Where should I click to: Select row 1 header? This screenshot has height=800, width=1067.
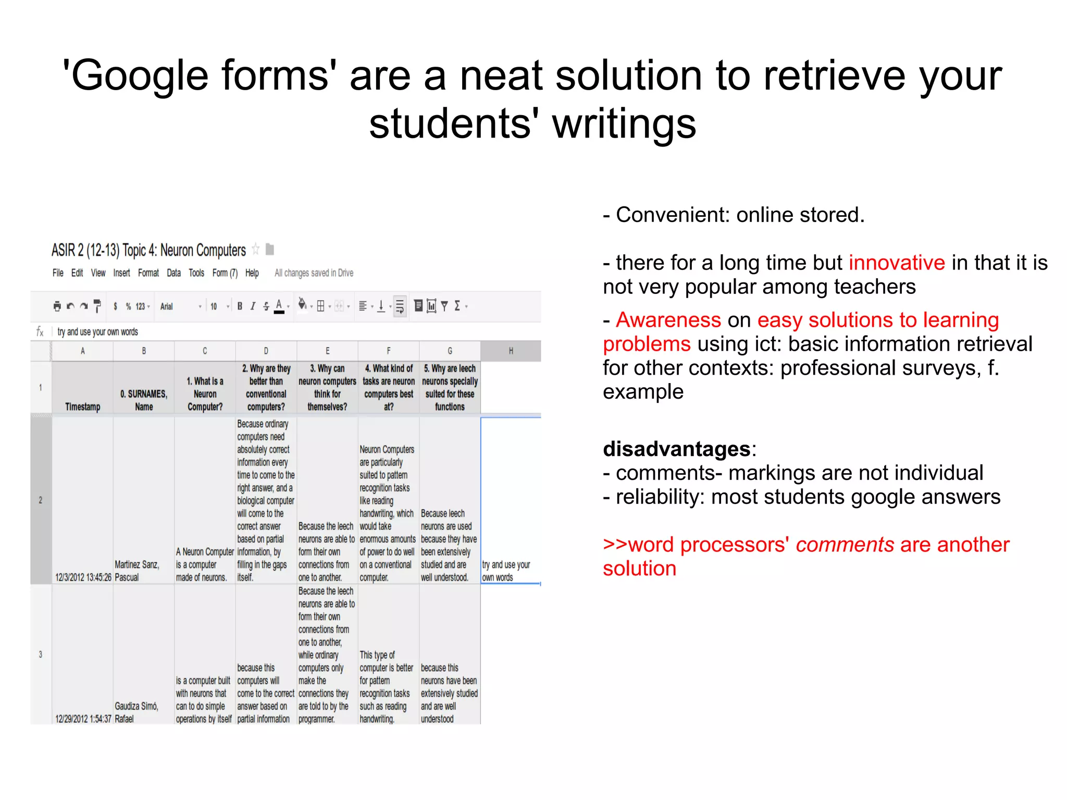(x=41, y=388)
